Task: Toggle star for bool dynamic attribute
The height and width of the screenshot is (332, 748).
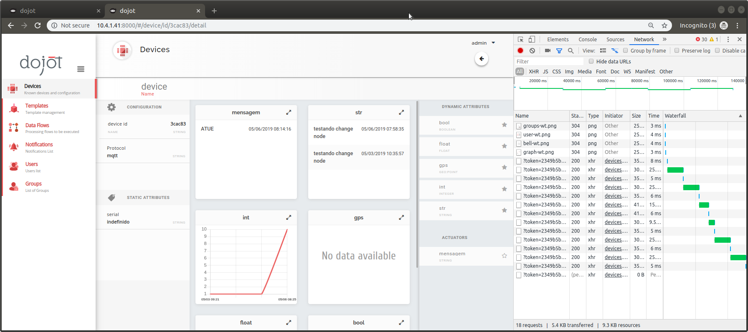Action: click(505, 125)
